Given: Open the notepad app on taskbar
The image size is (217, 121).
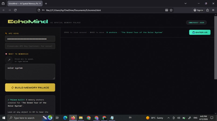Looking at the screenshot, I should [x=112, y=118].
